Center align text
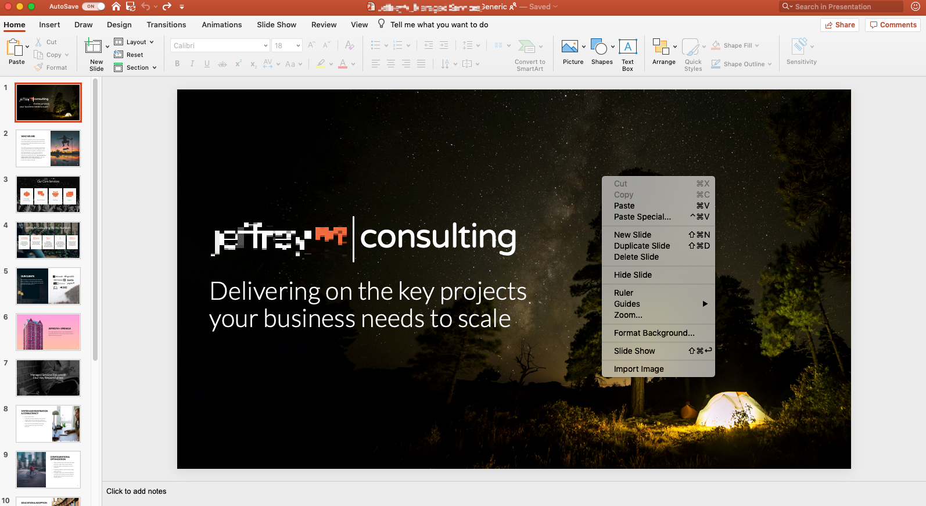926x506 pixels. coord(391,64)
